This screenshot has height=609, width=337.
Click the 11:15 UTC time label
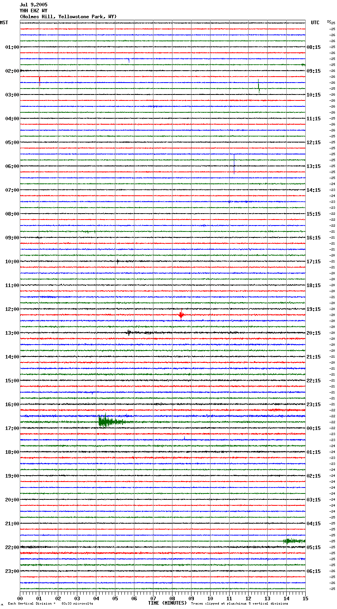coord(314,119)
